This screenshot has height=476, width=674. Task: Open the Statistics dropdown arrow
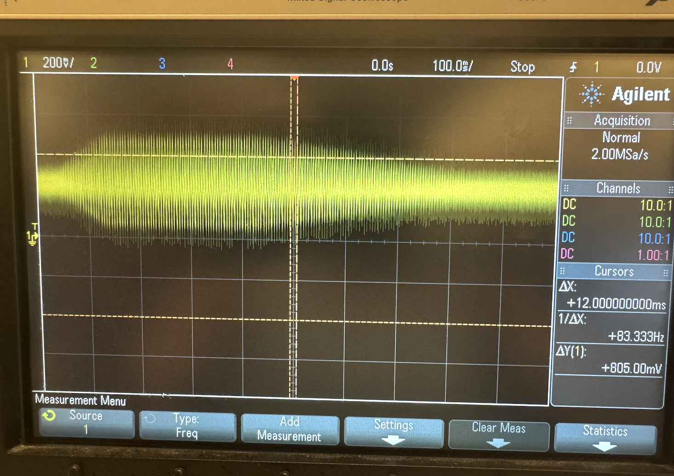(x=605, y=446)
